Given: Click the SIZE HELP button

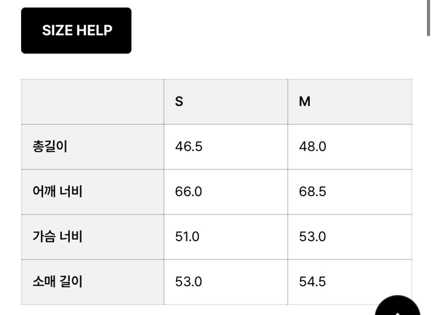Looking at the screenshot, I should (x=76, y=30).
